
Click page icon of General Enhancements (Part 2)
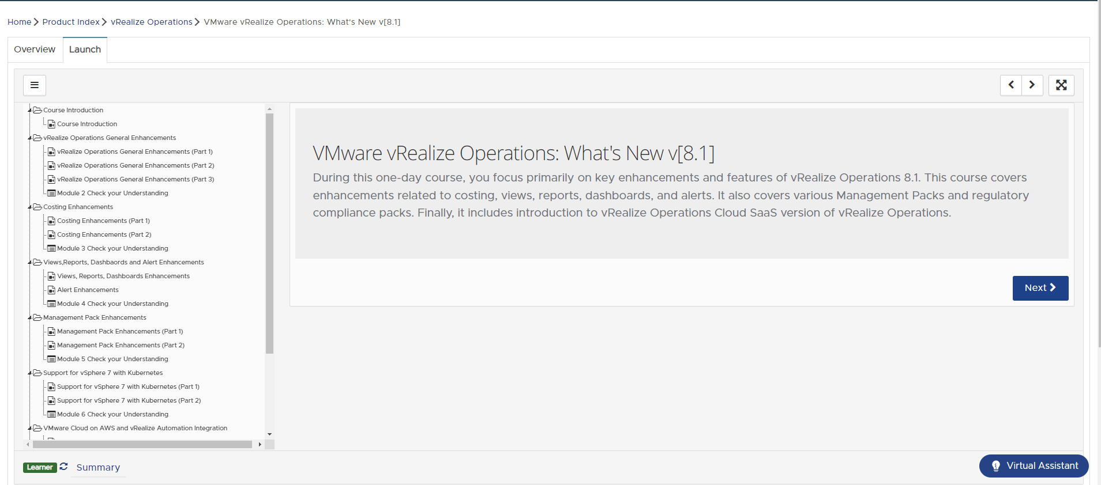click(x=51, y=165)
